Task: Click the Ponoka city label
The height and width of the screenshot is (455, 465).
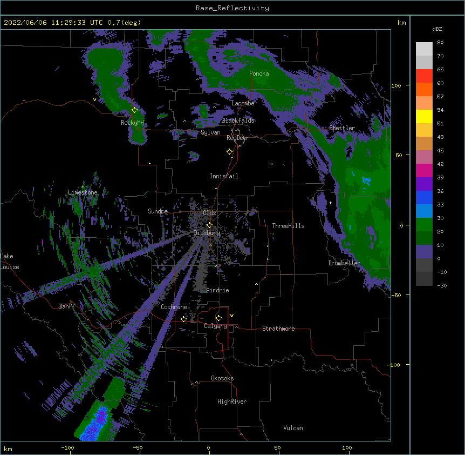Action: 259,73
